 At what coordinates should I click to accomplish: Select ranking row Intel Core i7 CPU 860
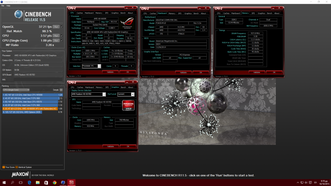33,98
